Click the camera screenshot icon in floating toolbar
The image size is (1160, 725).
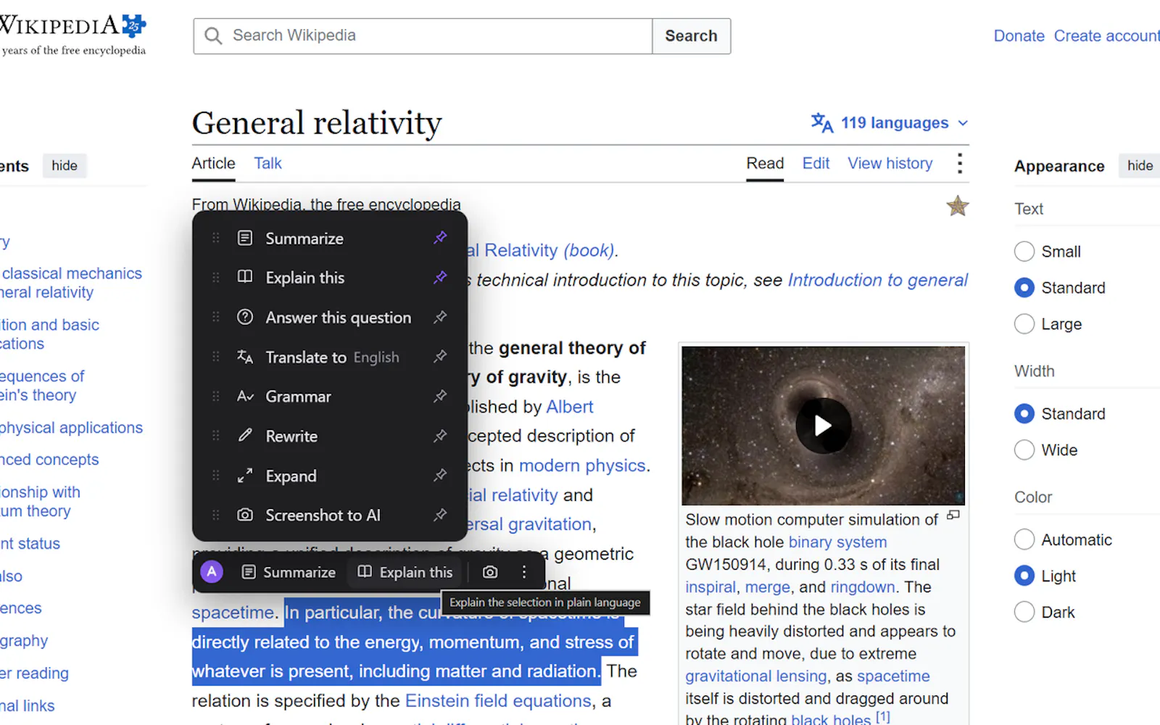pos(490,572)
